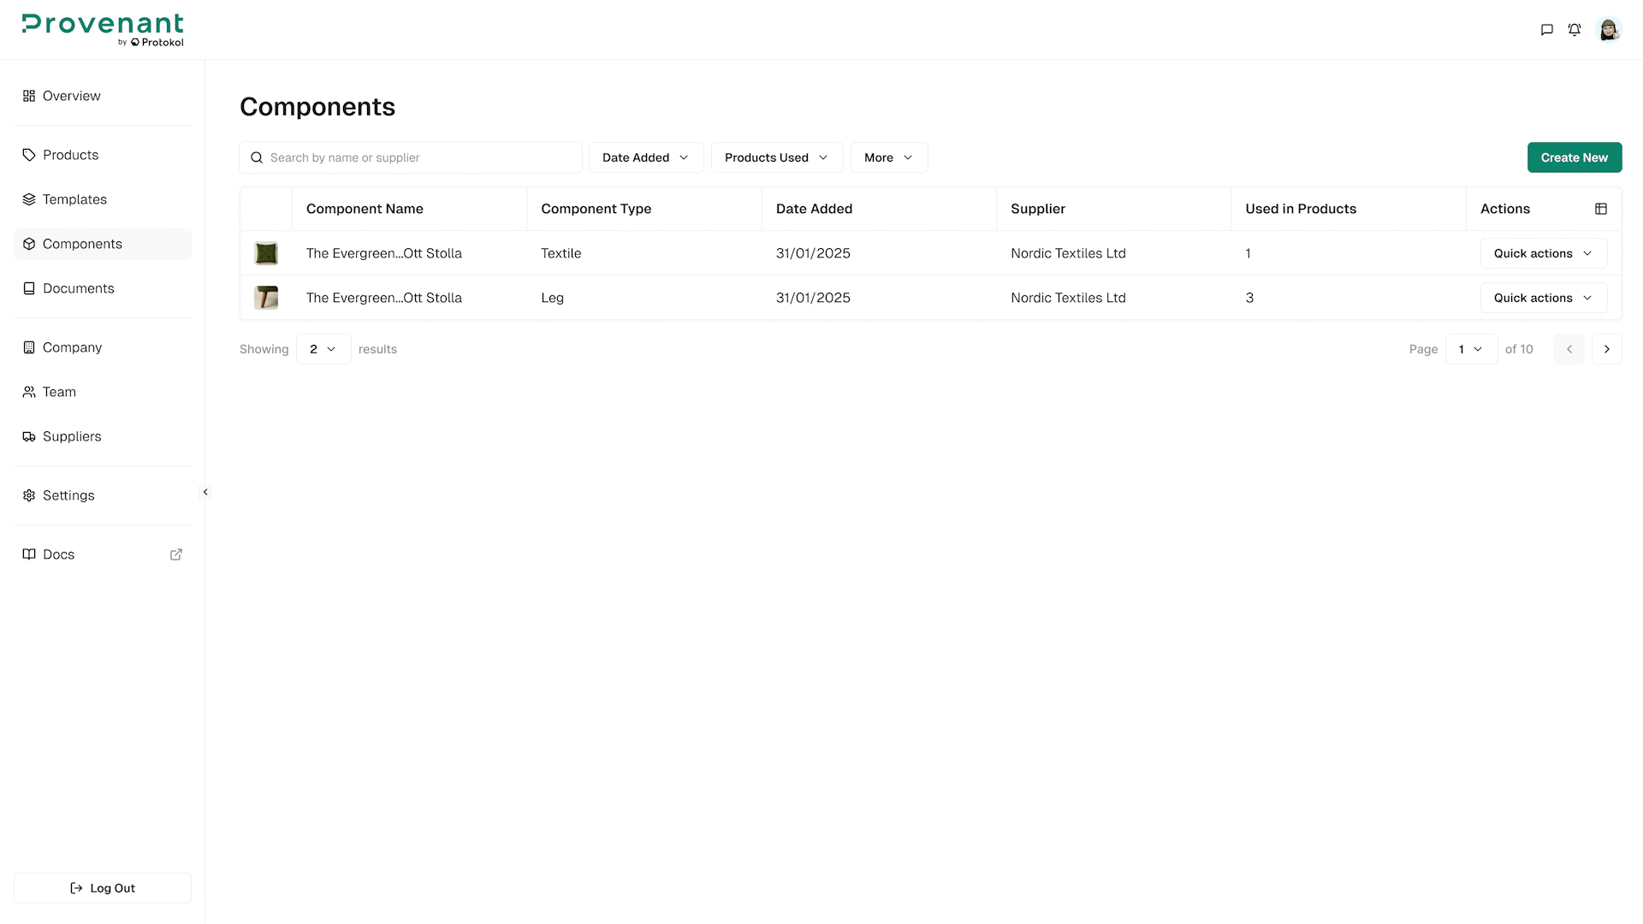Go to the next page with right arrow
The image size is (1643, 924).
tap(1606, 349)
